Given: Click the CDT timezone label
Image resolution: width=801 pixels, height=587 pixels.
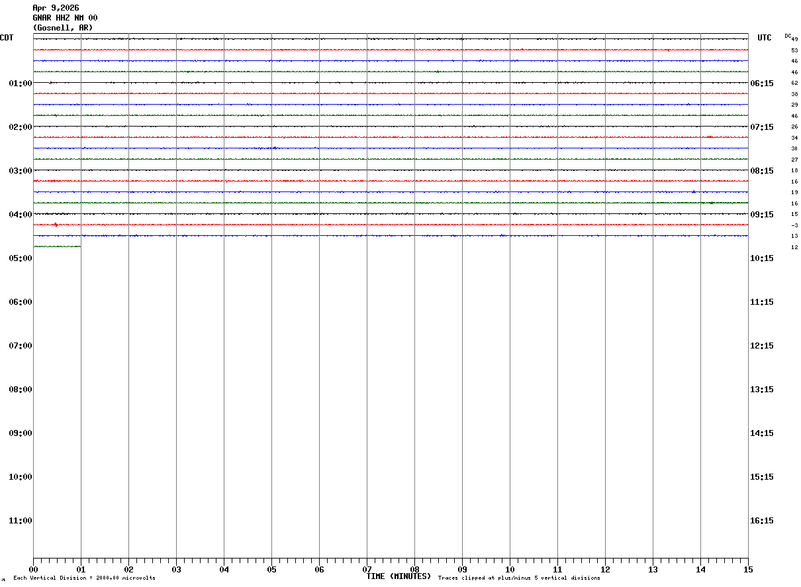Looking at the screenshot, I should click(7, 38).
